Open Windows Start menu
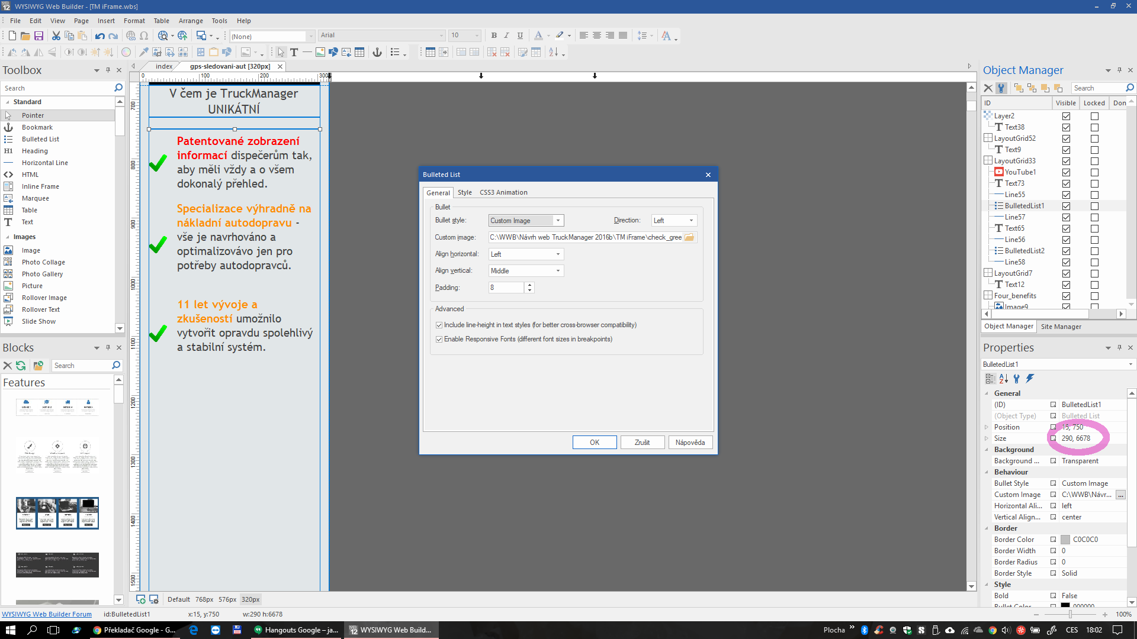 [x=11, y=630]
